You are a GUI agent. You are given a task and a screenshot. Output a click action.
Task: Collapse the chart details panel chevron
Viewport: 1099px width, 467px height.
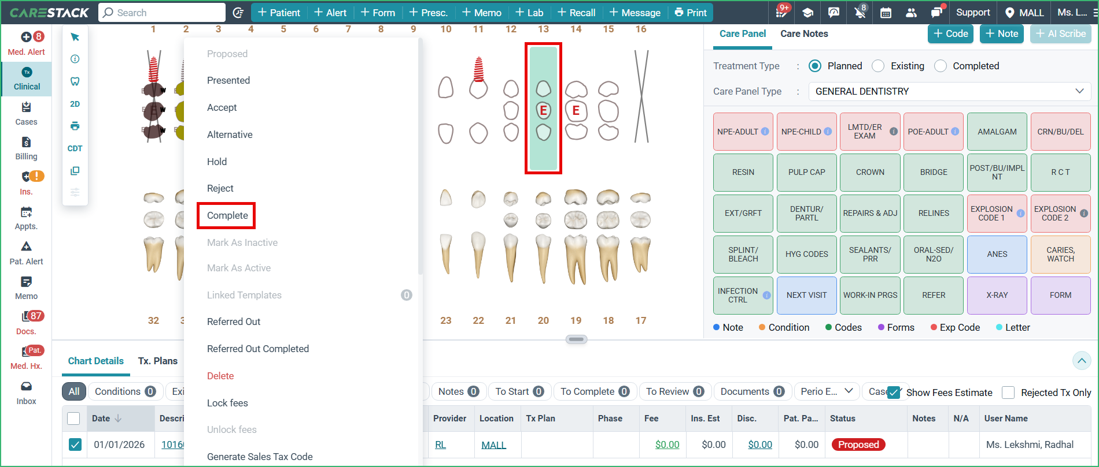point(1081,361)
